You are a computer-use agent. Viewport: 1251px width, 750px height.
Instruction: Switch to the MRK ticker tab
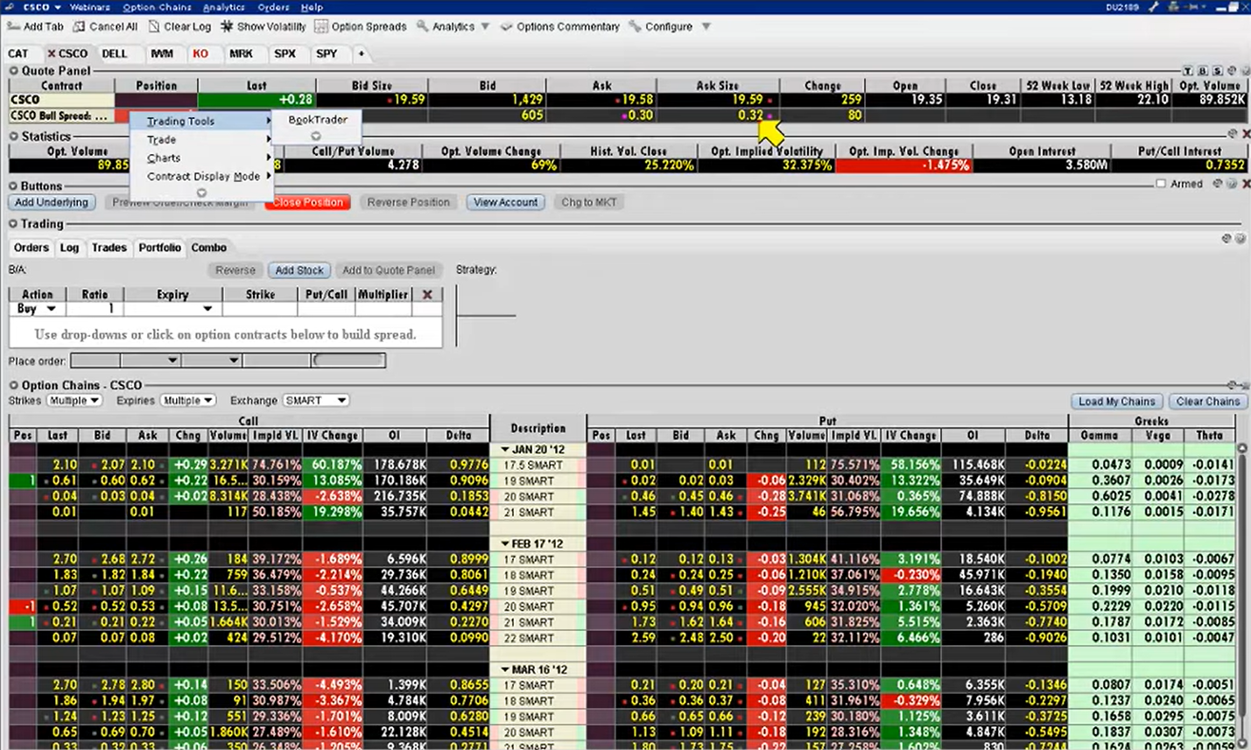point(241,53)
